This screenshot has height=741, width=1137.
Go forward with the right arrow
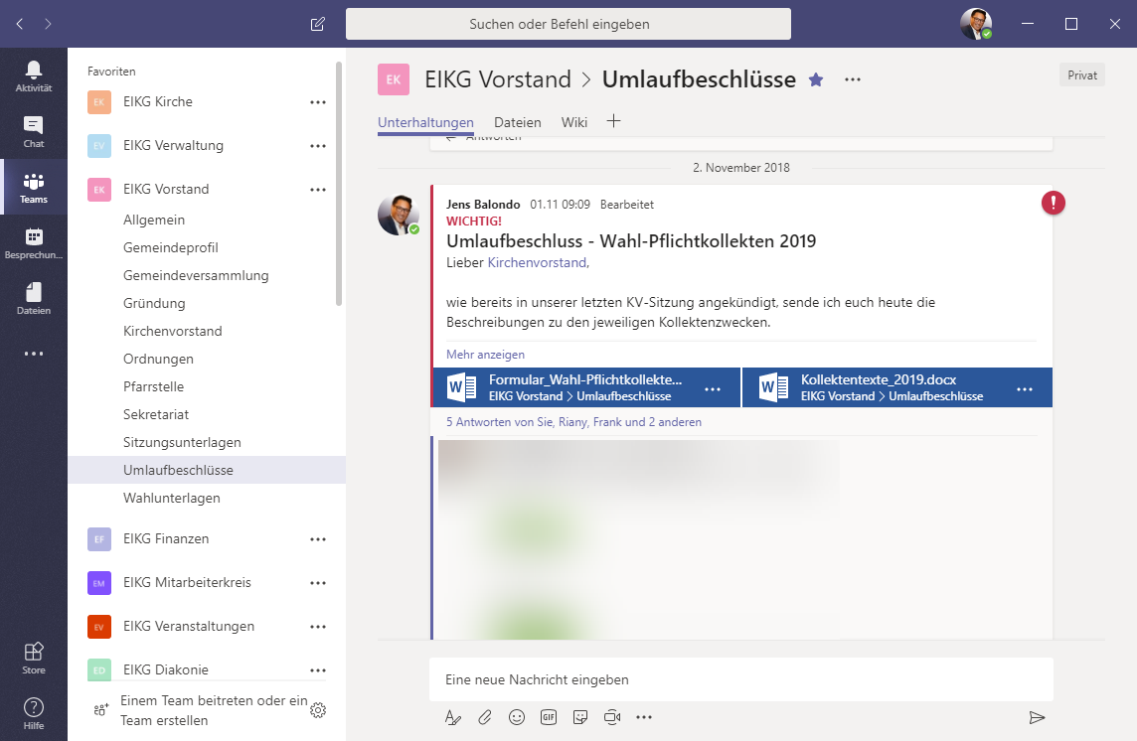click(48, 24)
